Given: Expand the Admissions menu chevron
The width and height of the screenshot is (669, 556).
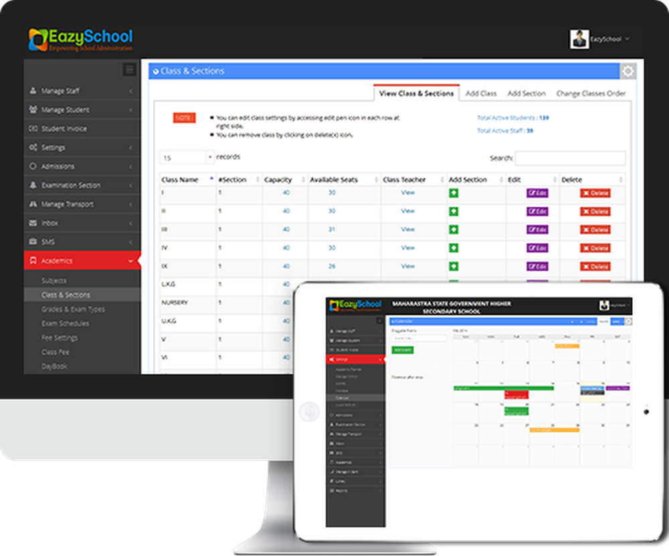Looking at the screenshot, I should 130,166.
